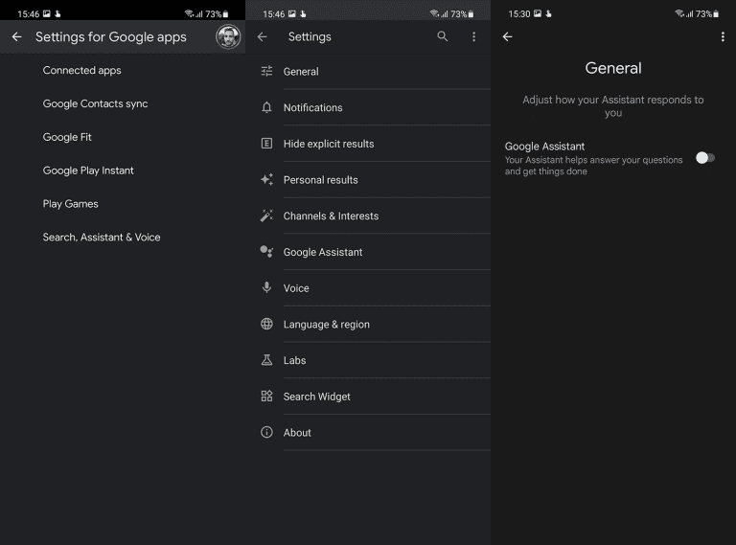
Task: Open the Search Widget settings
Action: 317,397
